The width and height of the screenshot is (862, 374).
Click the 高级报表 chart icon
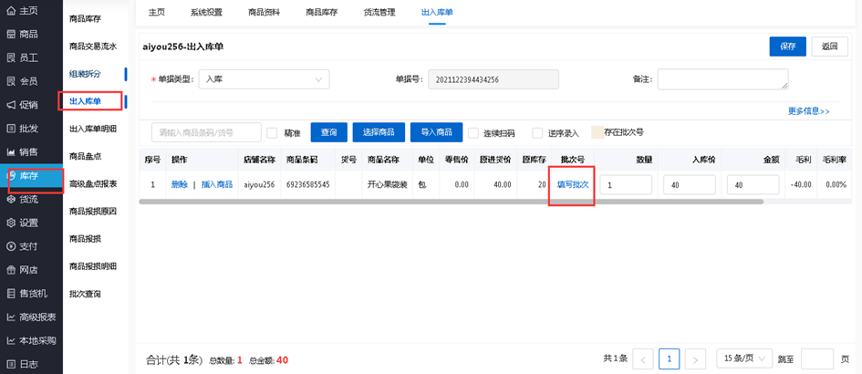(11, 317)
